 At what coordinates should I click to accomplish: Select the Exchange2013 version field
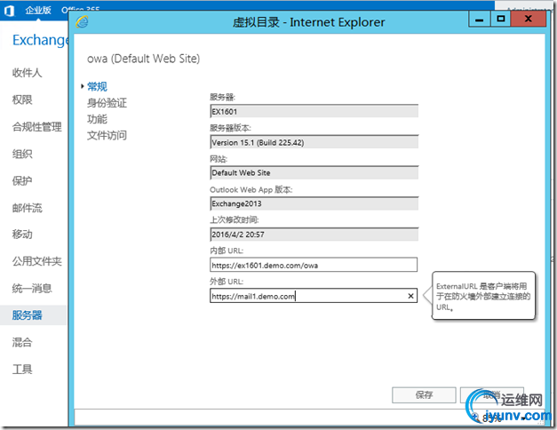pos(314,203)
